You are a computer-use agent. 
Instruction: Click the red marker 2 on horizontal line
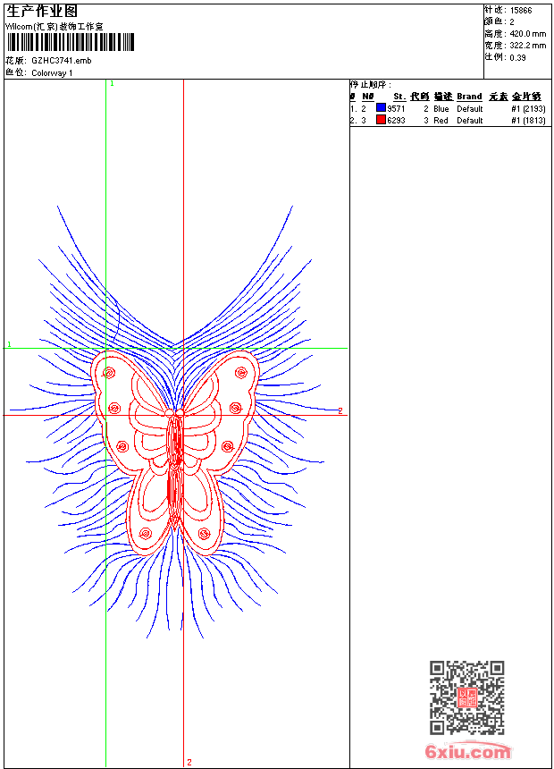(340, 410)
